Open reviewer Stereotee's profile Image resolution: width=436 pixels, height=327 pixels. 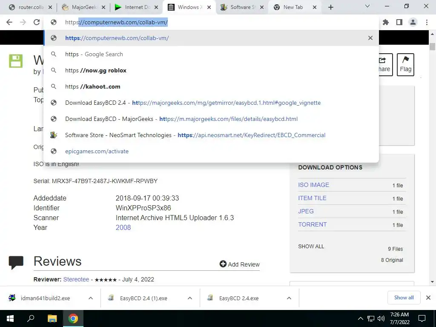coord(76,279)
